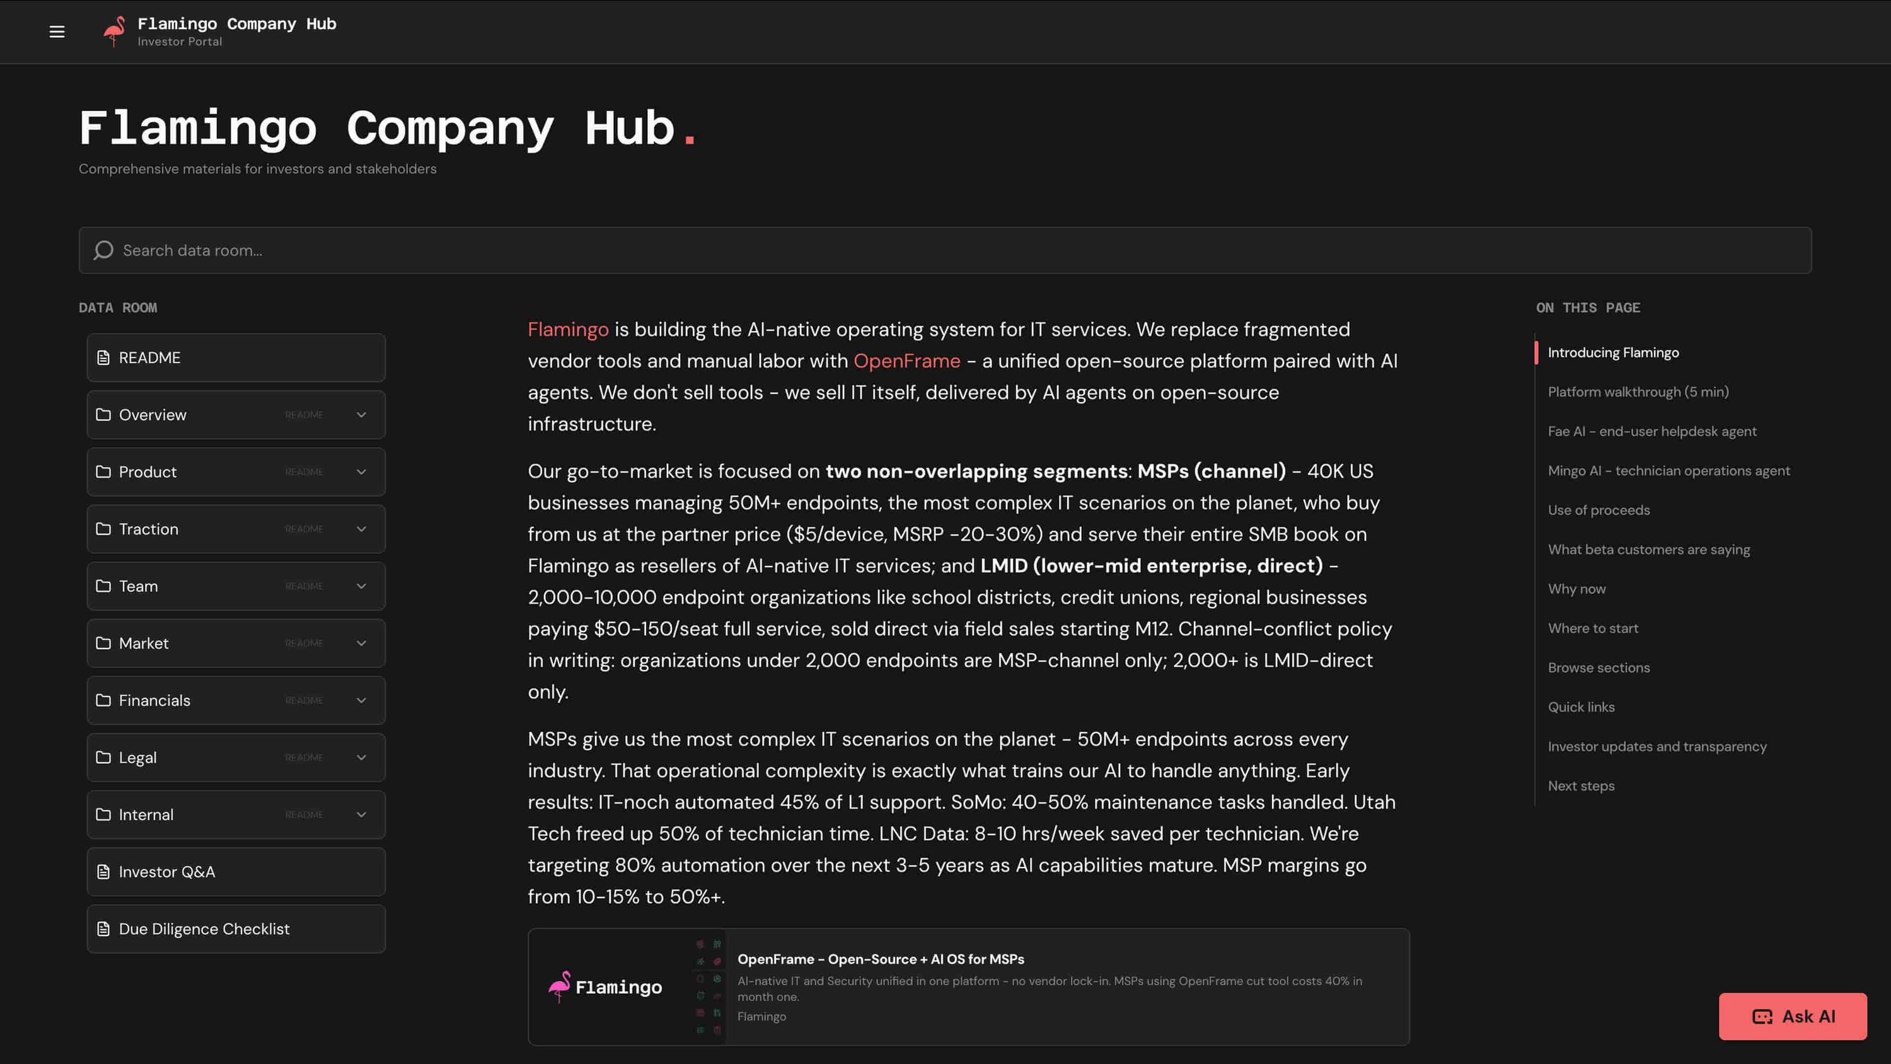The width and height of the screenshot is (1891, 1064).
Task: Click the Due Diligence Checklist file icon
Action: click(x=103, y=929)
